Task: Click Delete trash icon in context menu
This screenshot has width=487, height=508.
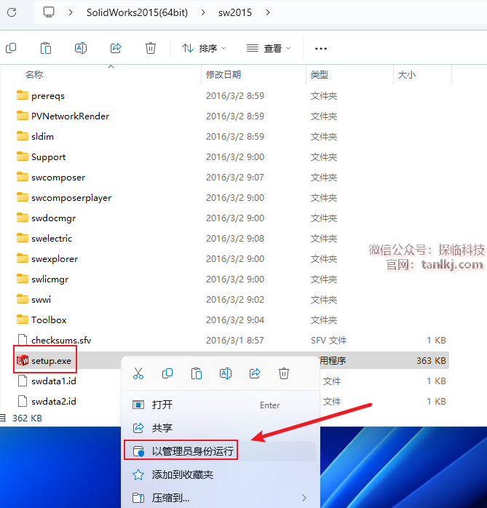Action: pos(284,373)
